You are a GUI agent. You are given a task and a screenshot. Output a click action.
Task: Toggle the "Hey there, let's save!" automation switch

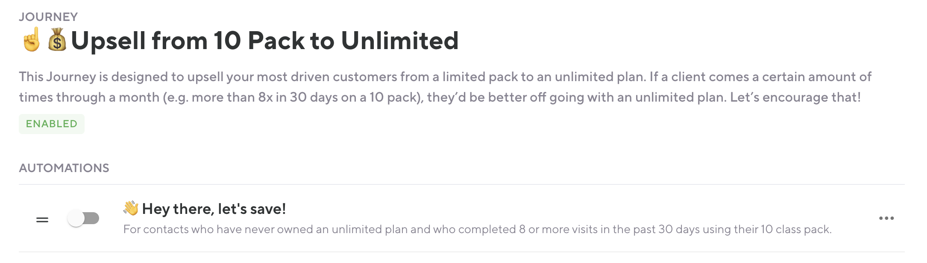84,219
